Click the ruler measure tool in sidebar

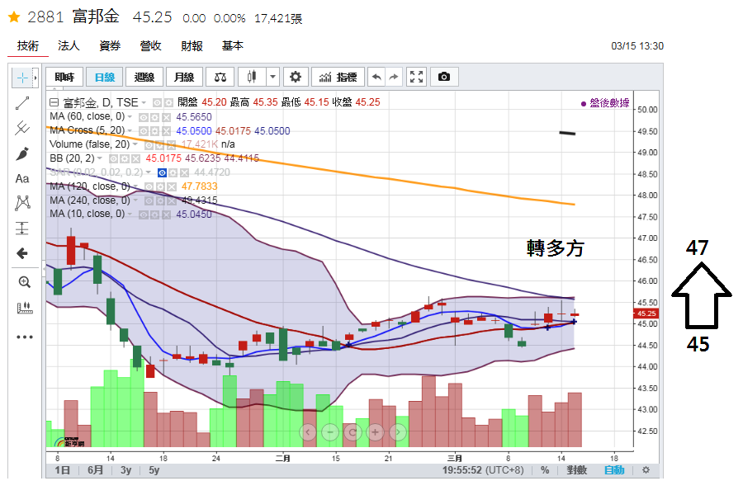(24, 308)
